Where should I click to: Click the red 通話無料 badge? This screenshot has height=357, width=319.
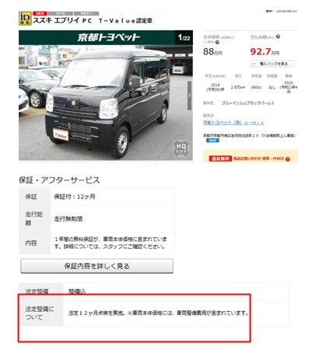tap(220, 159)
